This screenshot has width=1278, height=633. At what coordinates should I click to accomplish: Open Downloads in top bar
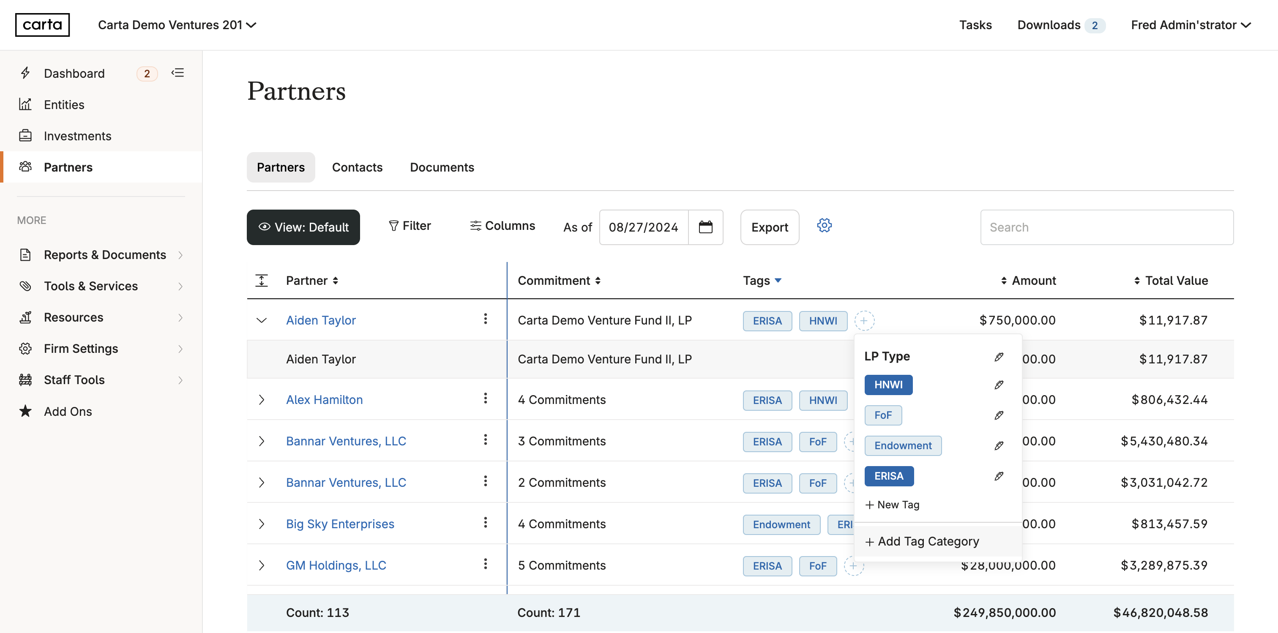pyautogui.click(x=1061, y=25)
